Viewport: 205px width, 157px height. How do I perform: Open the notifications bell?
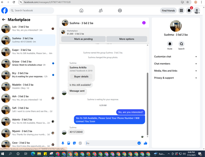pyautogui.click(x=189, y=11)
